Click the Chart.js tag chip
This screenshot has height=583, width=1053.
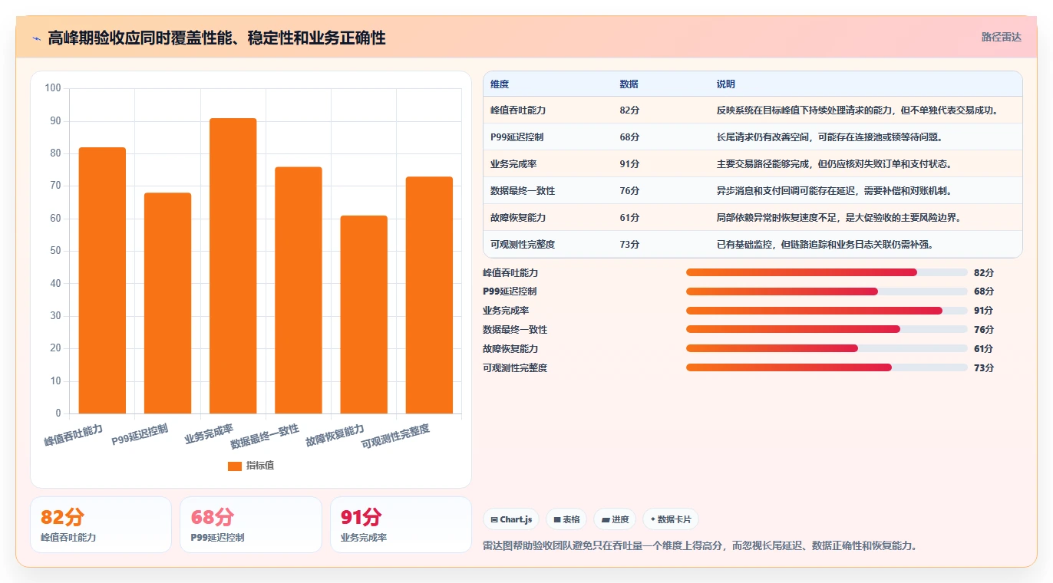point(511,519)
